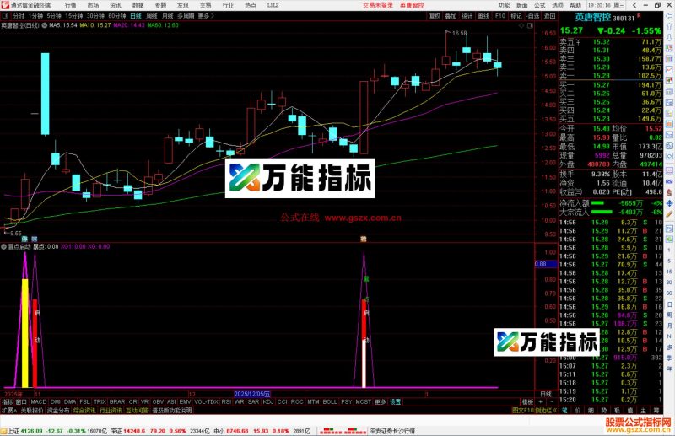Open the 行业资讯 tab
The image size is (675, 436).
111,411
